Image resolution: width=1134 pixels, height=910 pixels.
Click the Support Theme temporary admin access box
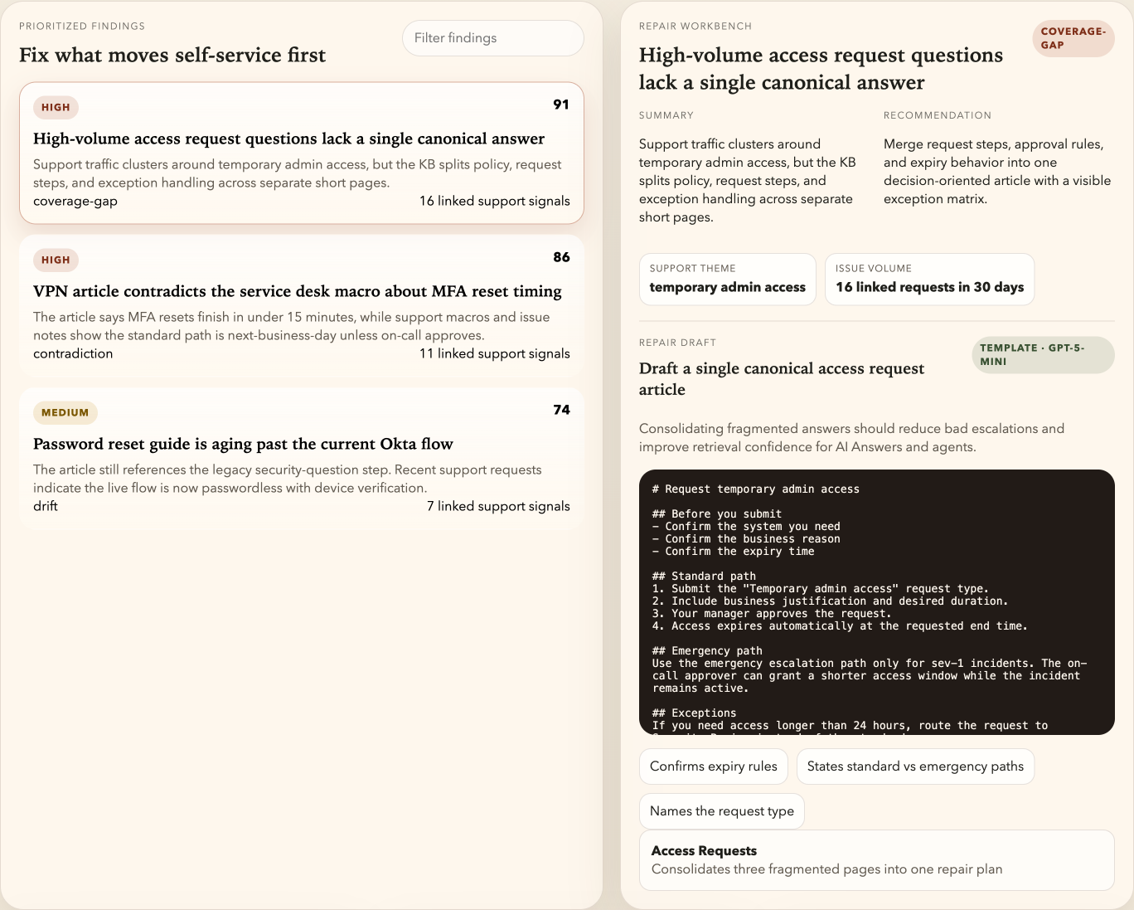pos(727,280)
